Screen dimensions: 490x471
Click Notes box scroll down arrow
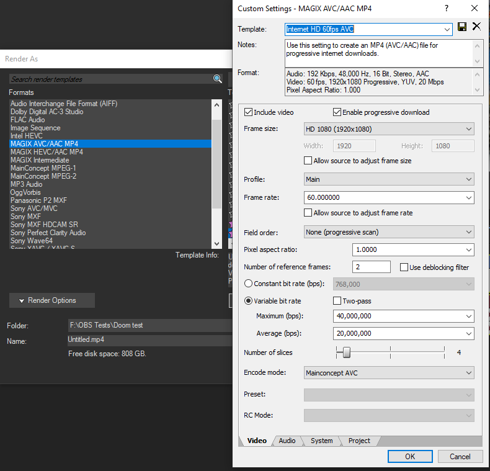[x=477, y=61]
